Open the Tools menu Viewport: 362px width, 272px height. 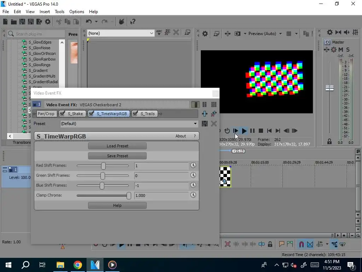[x=59, y=12]
